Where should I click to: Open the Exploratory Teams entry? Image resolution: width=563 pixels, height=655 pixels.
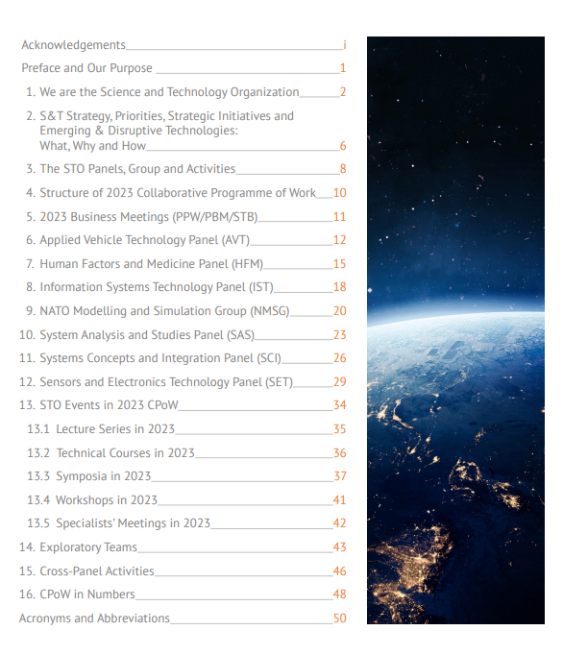[183, 547]
